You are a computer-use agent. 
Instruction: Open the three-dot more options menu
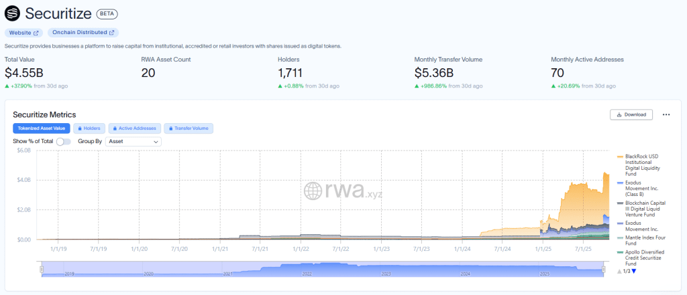tap(666, 114)
